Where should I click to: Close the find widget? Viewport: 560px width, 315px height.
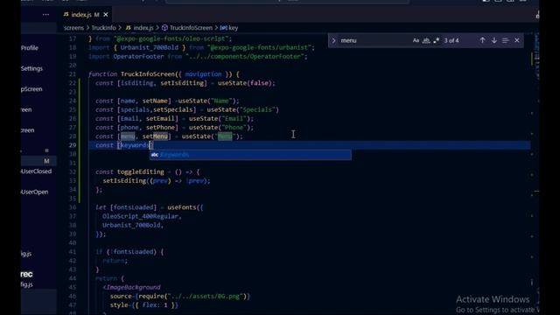coord(517,40)
